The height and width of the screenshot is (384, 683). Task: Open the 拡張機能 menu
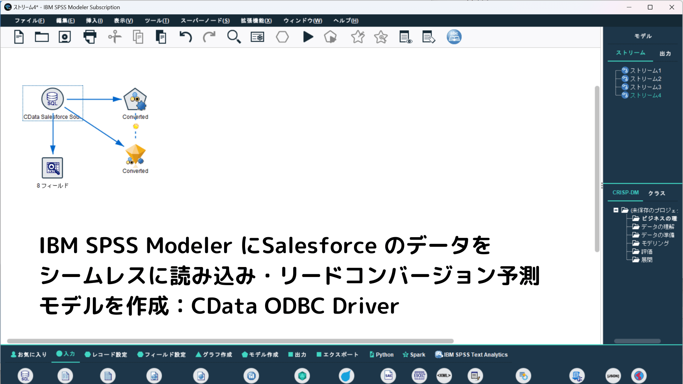pos(256,21)
